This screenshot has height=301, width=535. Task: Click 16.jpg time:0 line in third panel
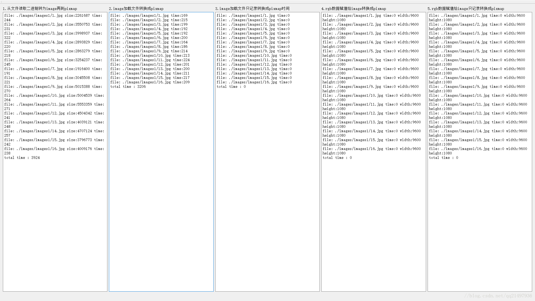point(254,82)
